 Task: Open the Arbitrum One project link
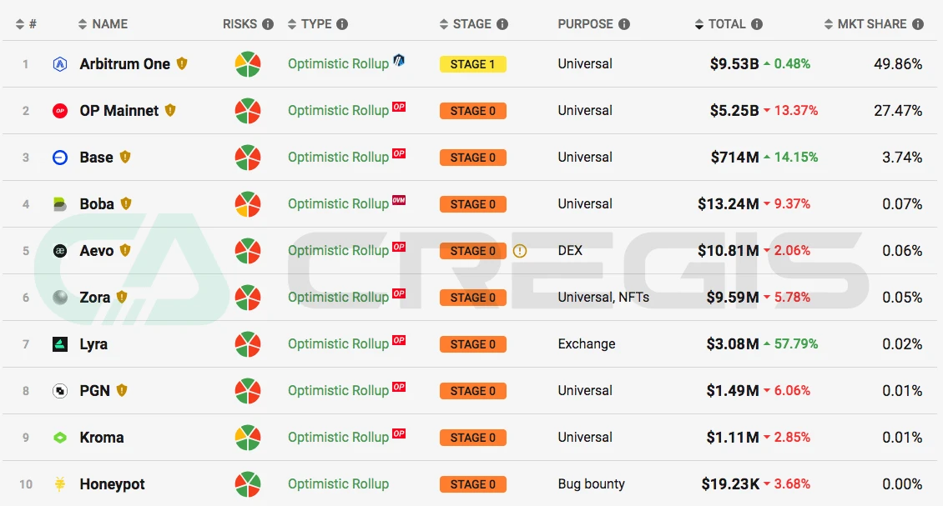coord(124,64)
